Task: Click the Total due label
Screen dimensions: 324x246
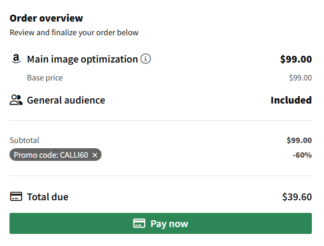Action: [x=48, y=197]
